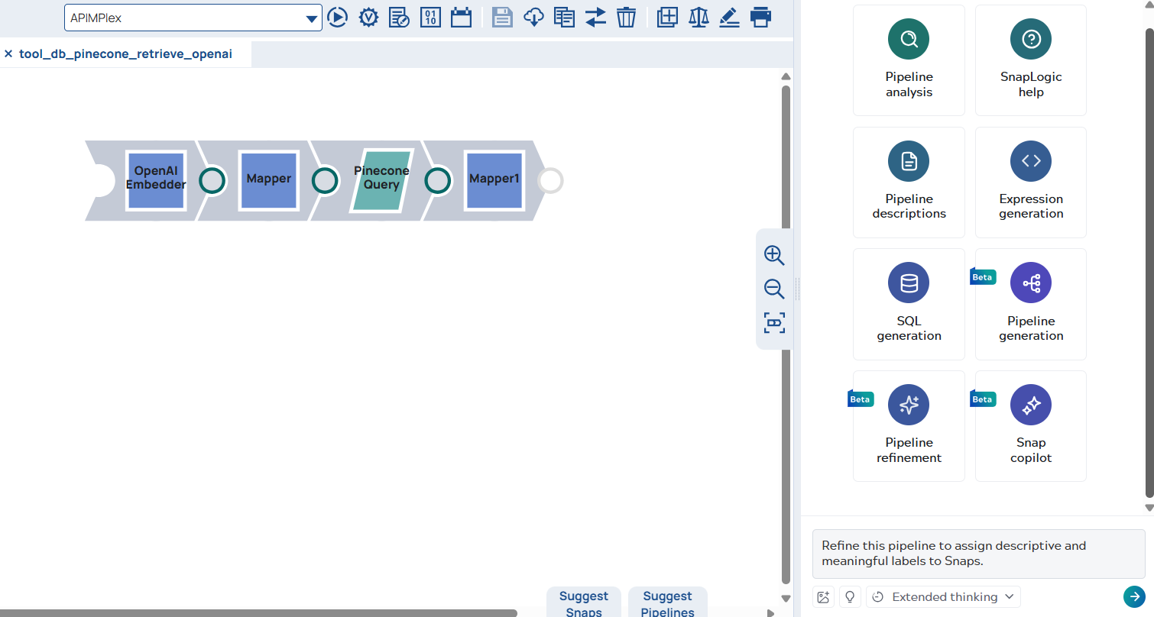Open Pipeline analysis in the copilot panel
This screenshot has width=1154, height=617.
tap(909, 60)
